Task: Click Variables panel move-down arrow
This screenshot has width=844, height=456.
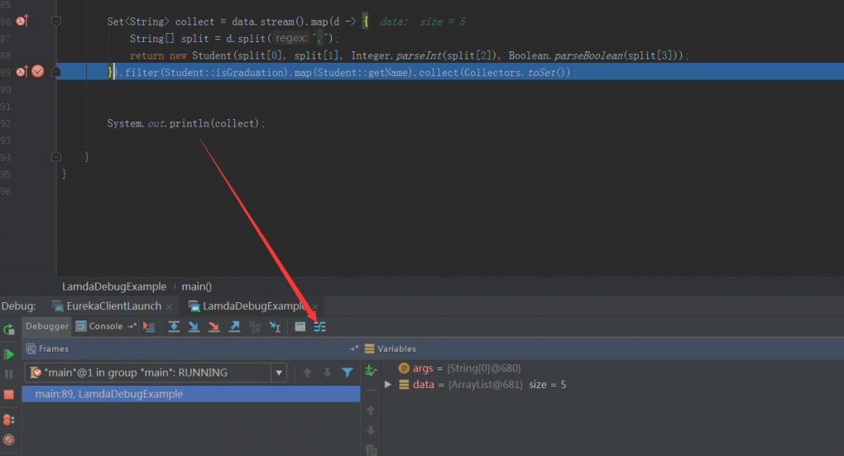Action: coord(371,430)
